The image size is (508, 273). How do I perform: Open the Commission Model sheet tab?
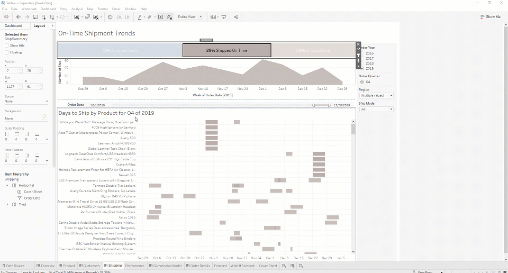[x=165, y=266]
